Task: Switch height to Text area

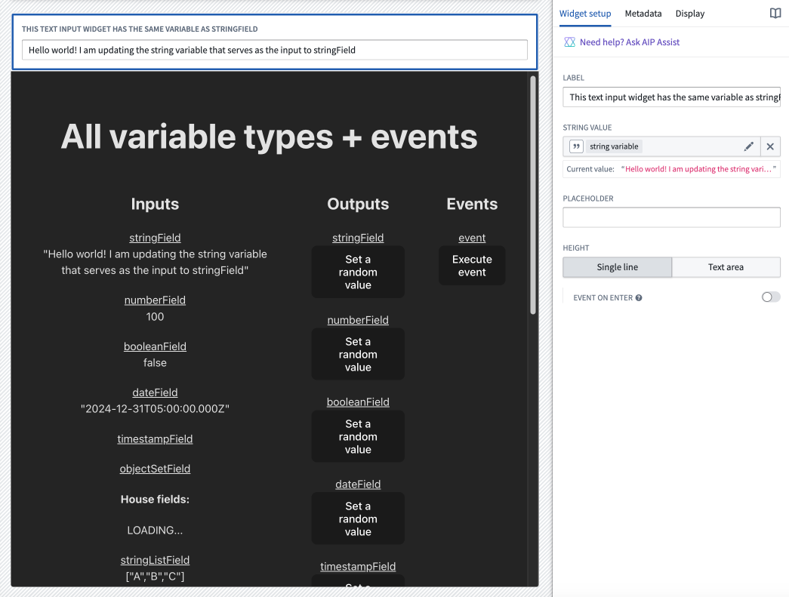Action: (726, 267)
